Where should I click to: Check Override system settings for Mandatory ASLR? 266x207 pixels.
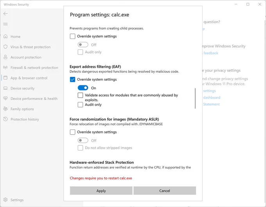(73, 132)
